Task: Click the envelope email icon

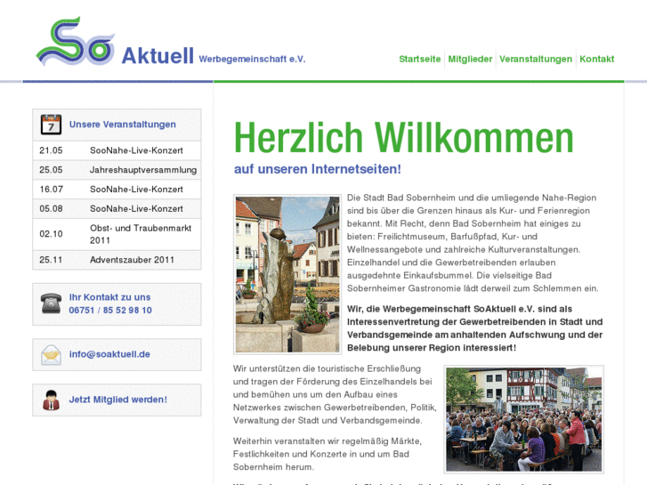Action: (x=51, y=355)
